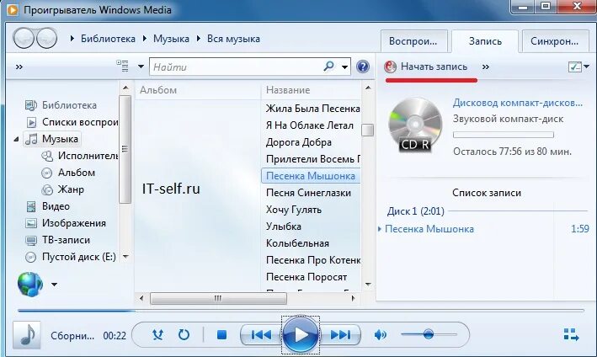The image size is (597, 357).
Task: Expand the Вся музыка breadcrumb arrow
Action: point(198,39)
